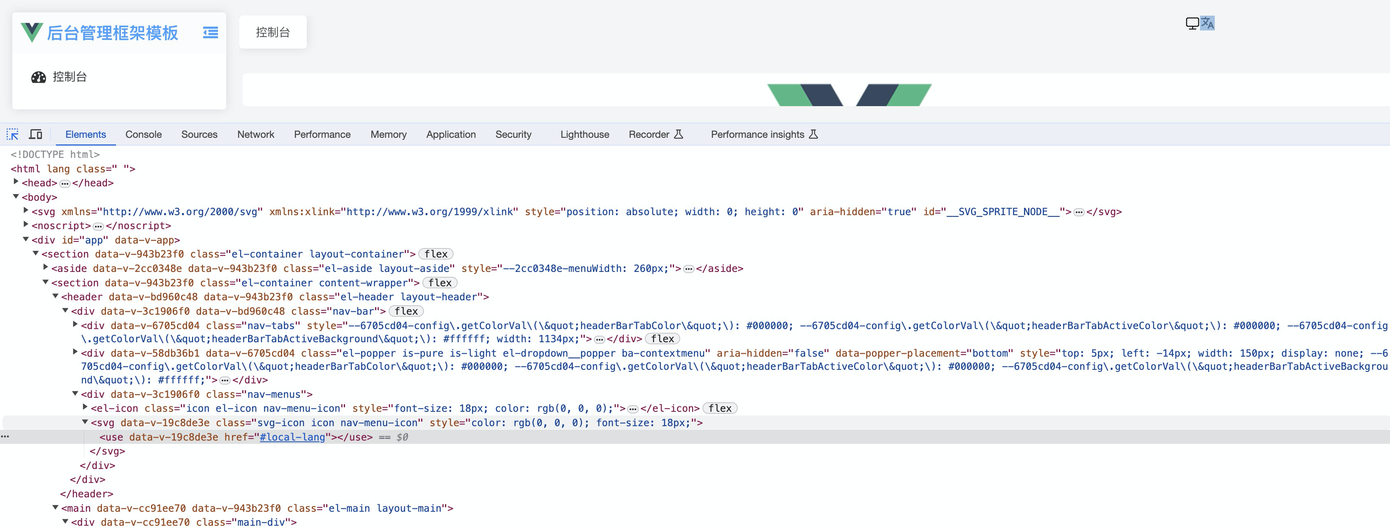Toggle the device toolbar icon
The width and height of the screenshot is (1390, 529).
[36, 135]
